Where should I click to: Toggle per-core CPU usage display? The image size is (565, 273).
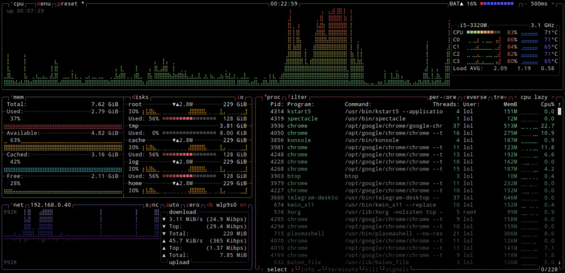pyautogui.click(x=443, y=97)
